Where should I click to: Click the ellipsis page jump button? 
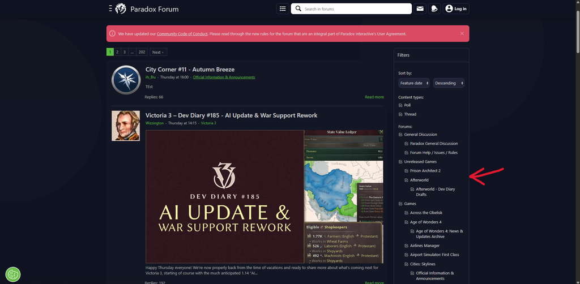click(132, 52)
